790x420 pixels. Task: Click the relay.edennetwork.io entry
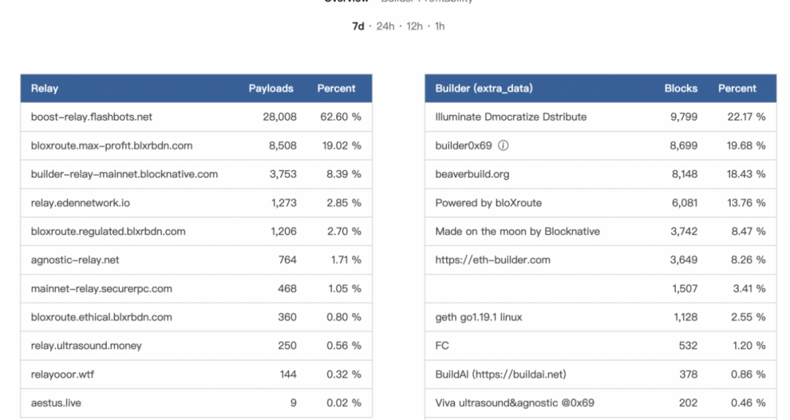coord(80,202)
